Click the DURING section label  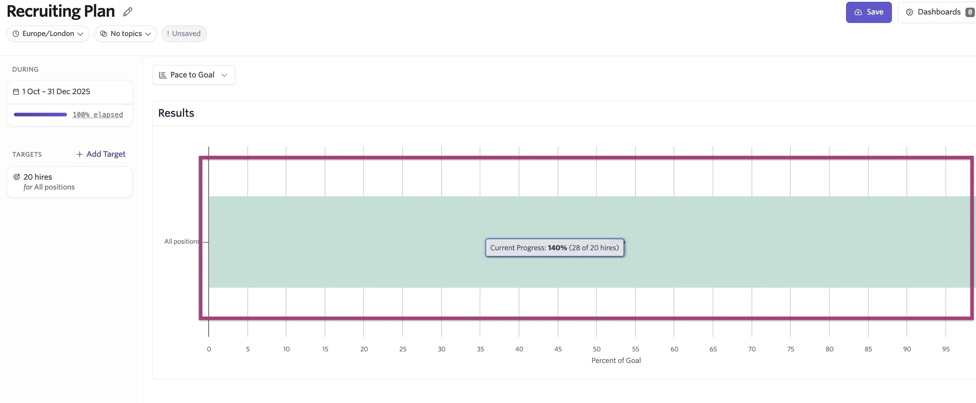point(25,69)
